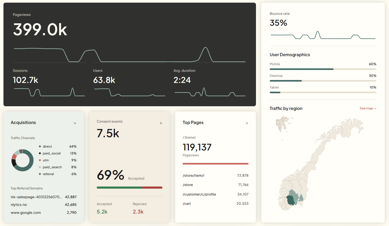Open Consent events details arrow
The width and height of the screenshot is (389, 226).
161,123
